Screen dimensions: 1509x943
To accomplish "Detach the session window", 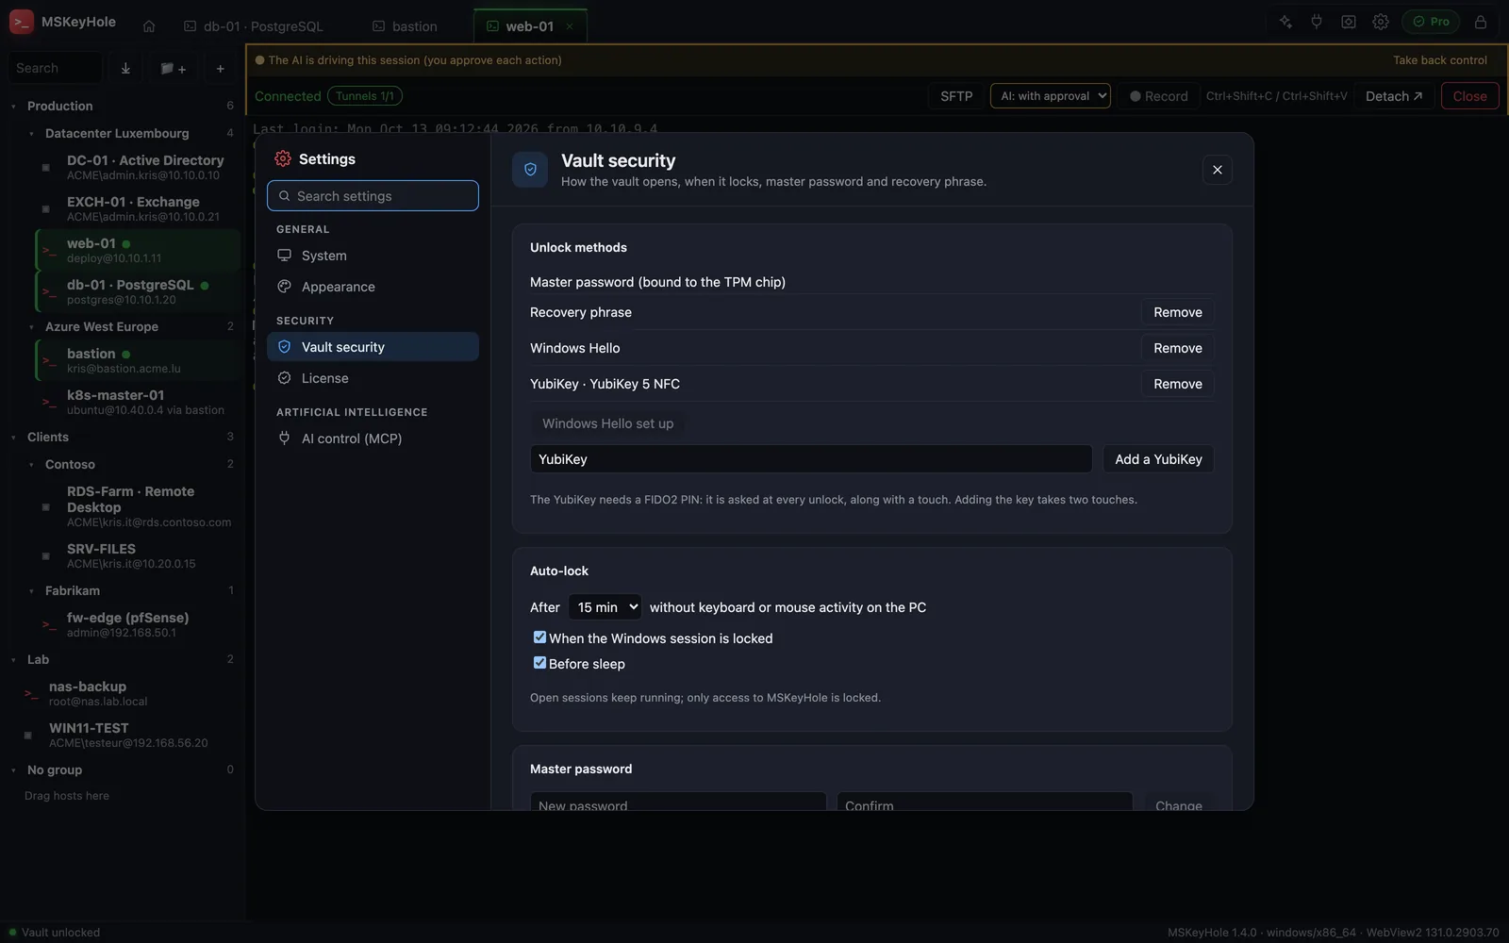I will 1394,96.
